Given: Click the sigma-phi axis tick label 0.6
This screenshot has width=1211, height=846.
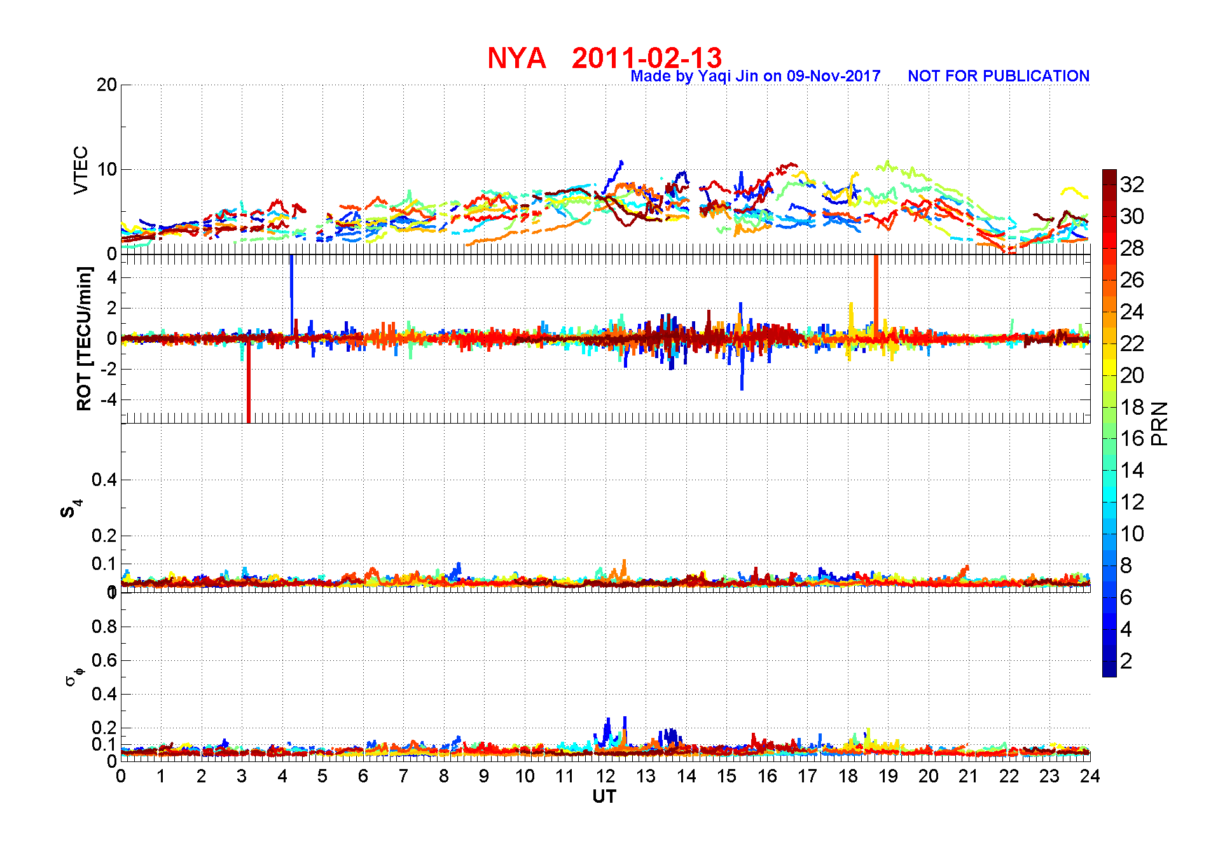Looking at the screenshot, I should pyautogui.click(x=104, y=660).
